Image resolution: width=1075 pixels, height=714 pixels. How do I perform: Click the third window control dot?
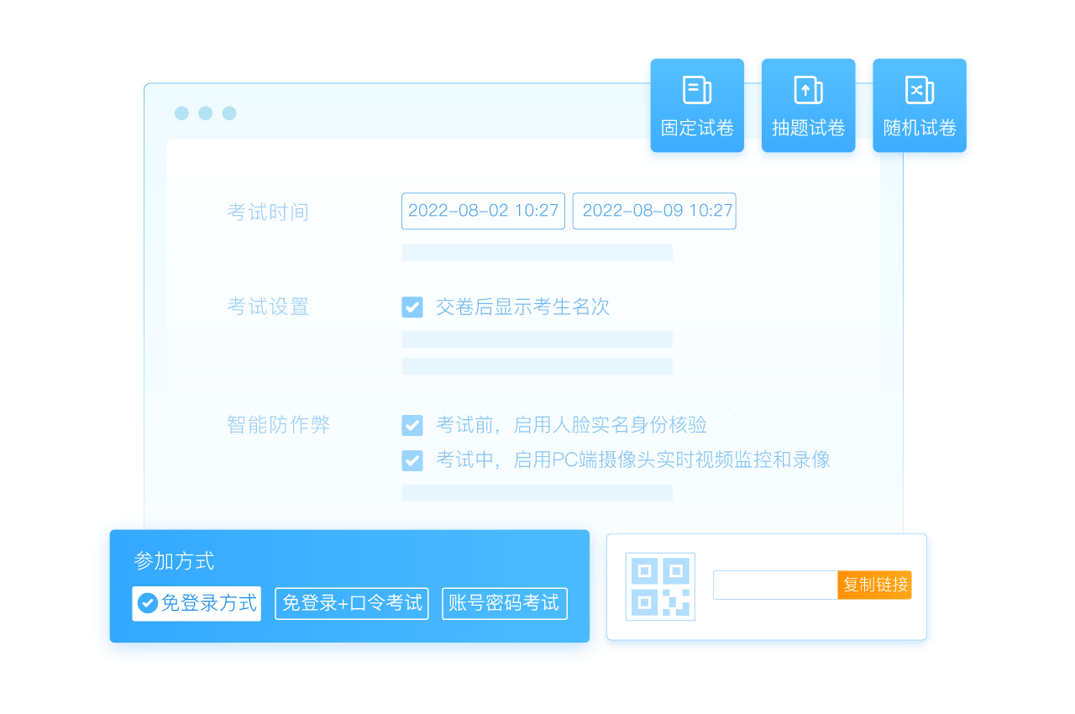pyautogui.click(x=229, y=113)
